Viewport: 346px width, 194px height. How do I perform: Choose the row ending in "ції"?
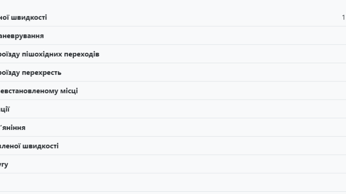tap(173, 109)
